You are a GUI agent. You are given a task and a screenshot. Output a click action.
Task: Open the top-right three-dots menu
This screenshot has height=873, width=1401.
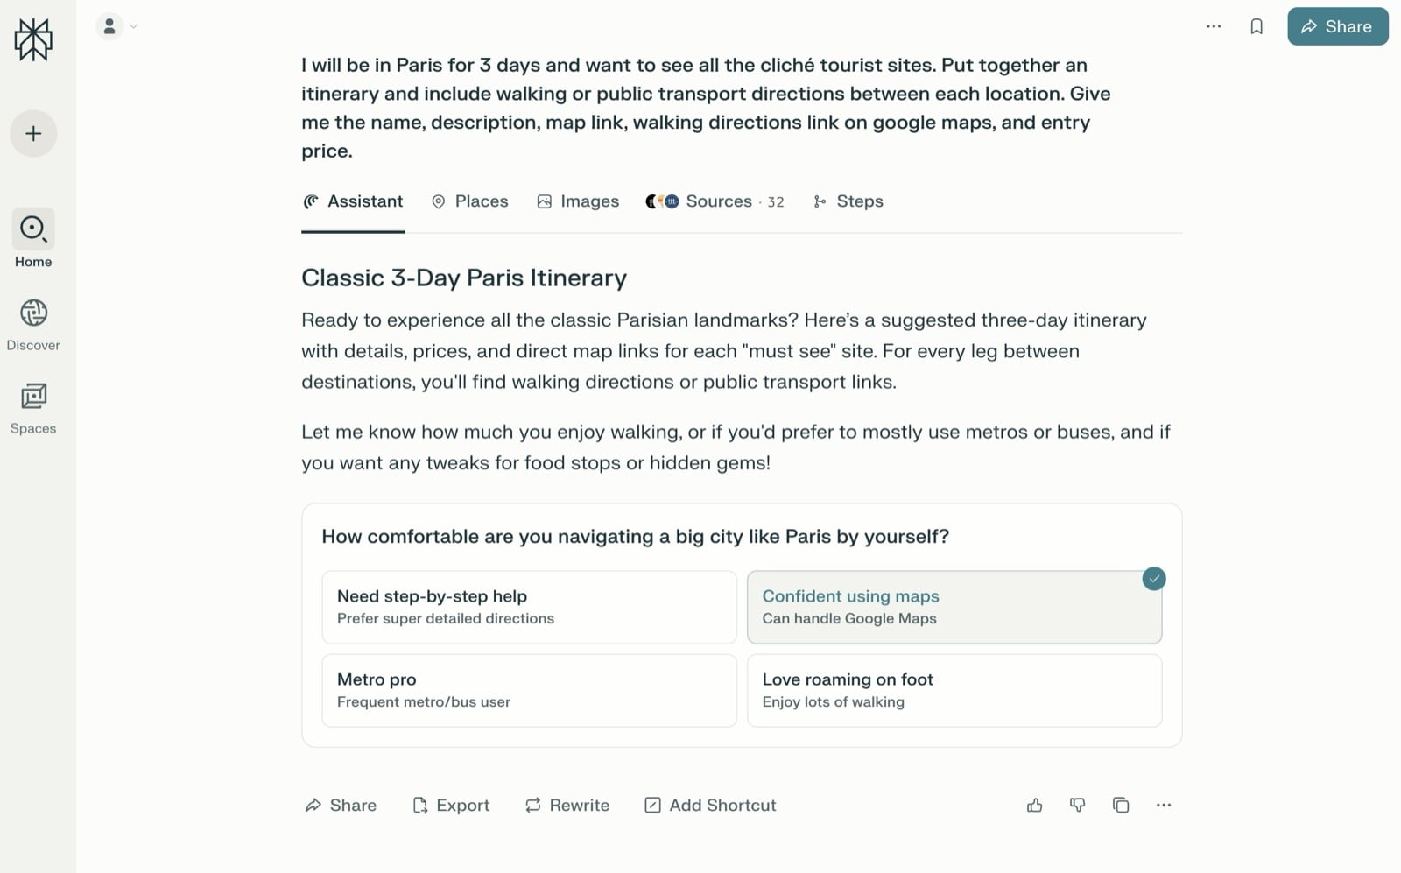coord(1214,26)
